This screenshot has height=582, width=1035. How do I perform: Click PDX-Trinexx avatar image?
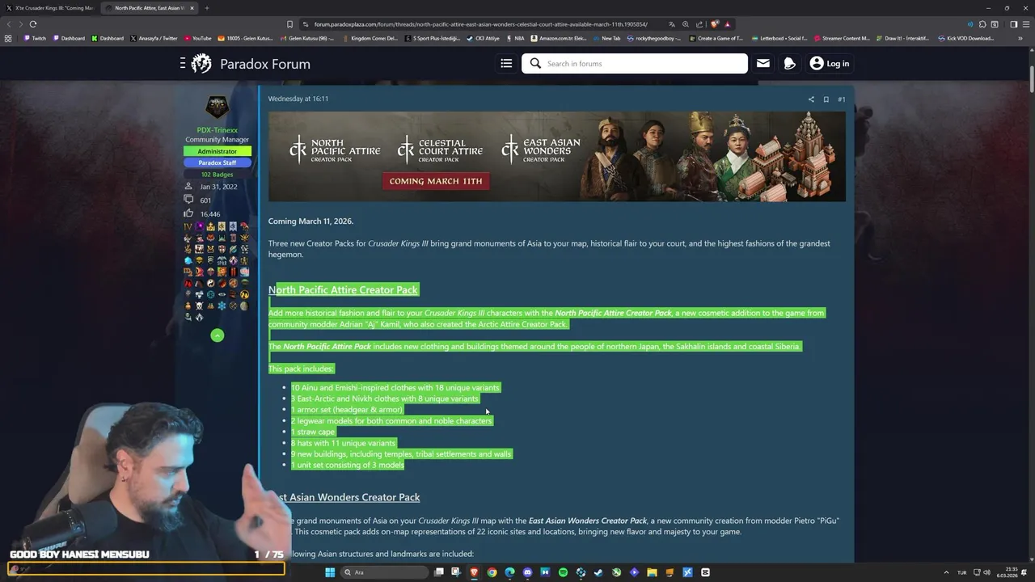(x=217, y=108)
